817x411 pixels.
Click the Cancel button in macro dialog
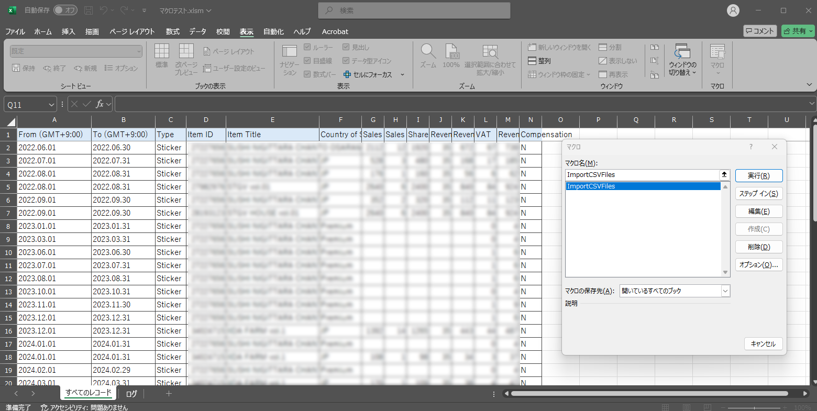click(763, 344)
